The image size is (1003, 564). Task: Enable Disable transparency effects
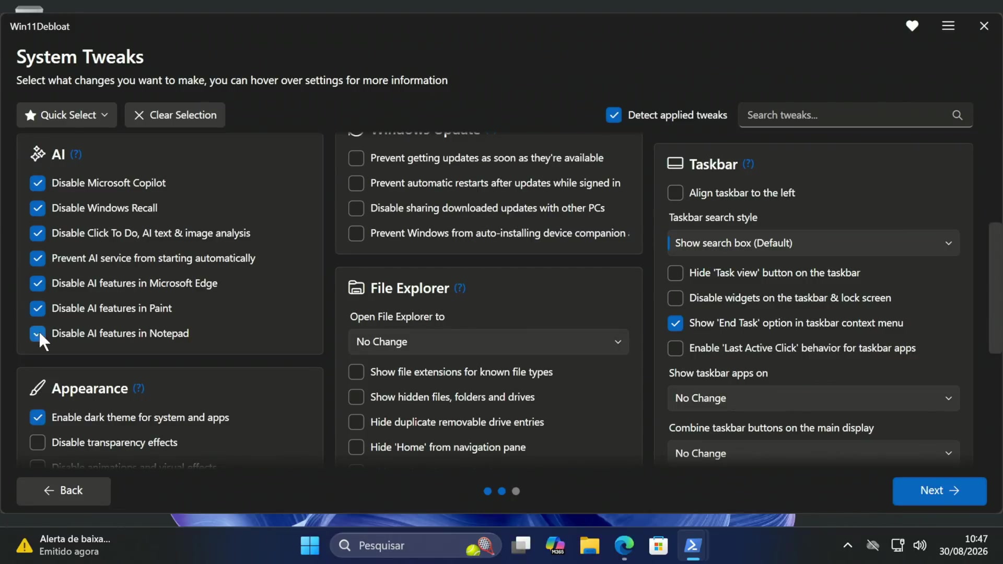tap(38, 442)
